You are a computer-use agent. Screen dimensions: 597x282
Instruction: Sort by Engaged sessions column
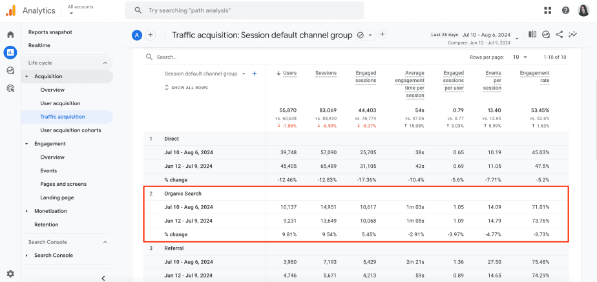[366, 77]
